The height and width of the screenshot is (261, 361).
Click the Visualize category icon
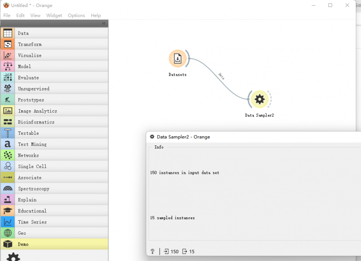(x=8, y=55)
